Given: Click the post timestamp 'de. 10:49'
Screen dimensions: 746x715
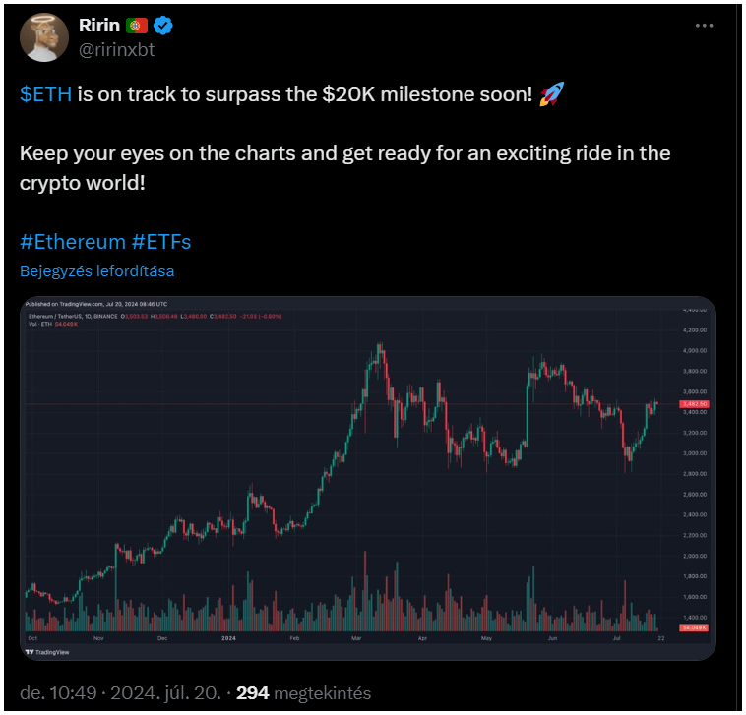Looking at the screenshot, I should [x=58, y=693].
